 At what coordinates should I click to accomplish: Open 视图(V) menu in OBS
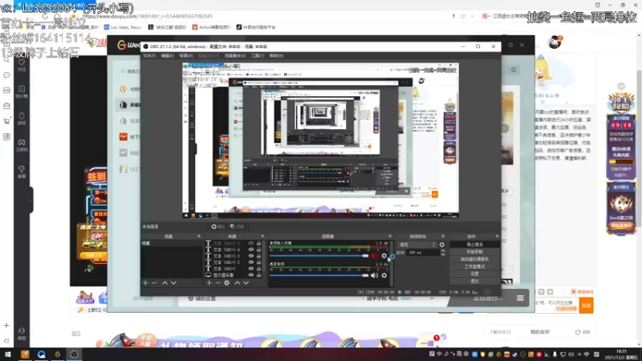[186, 55]
